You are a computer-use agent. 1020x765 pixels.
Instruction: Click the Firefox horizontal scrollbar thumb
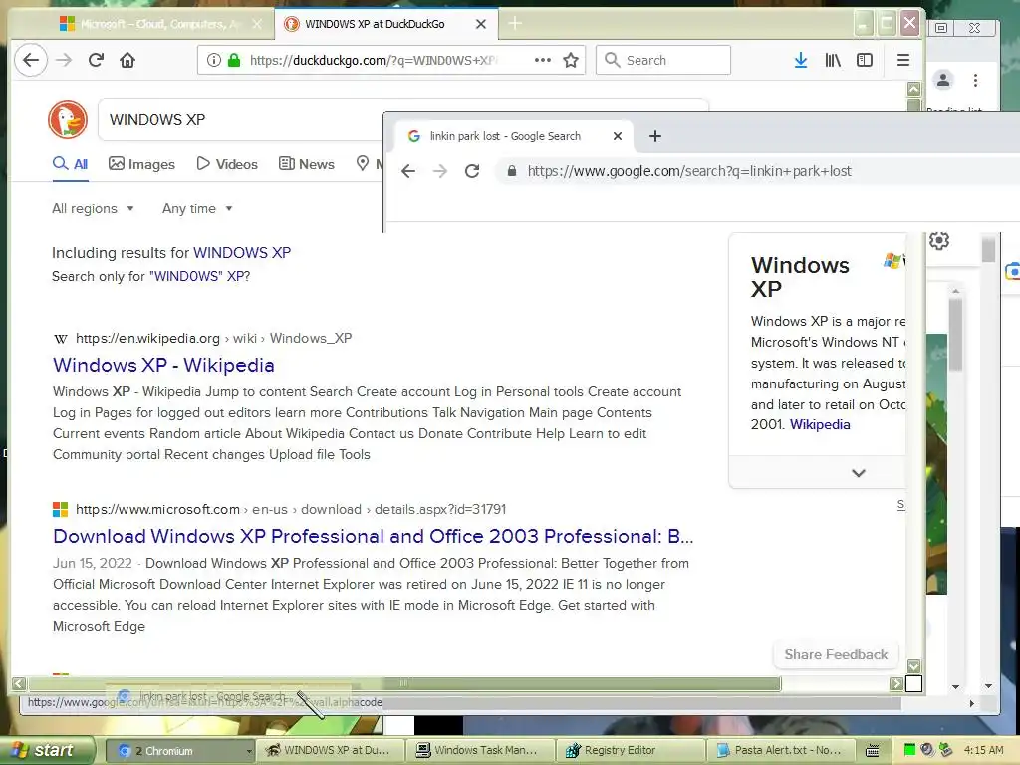pyautogui.click(x=404, y=683)
